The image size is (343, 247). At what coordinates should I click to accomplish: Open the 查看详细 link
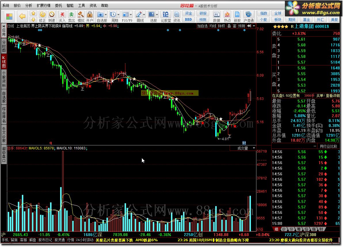tap(333, 96)
